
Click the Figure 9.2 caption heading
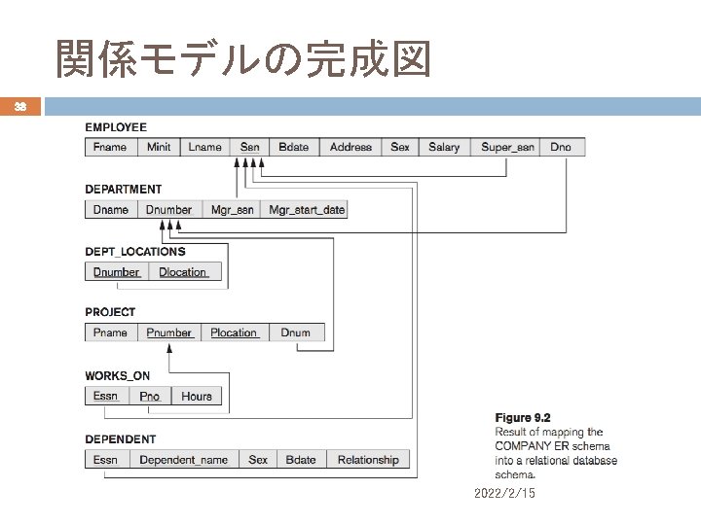point(523,418)
